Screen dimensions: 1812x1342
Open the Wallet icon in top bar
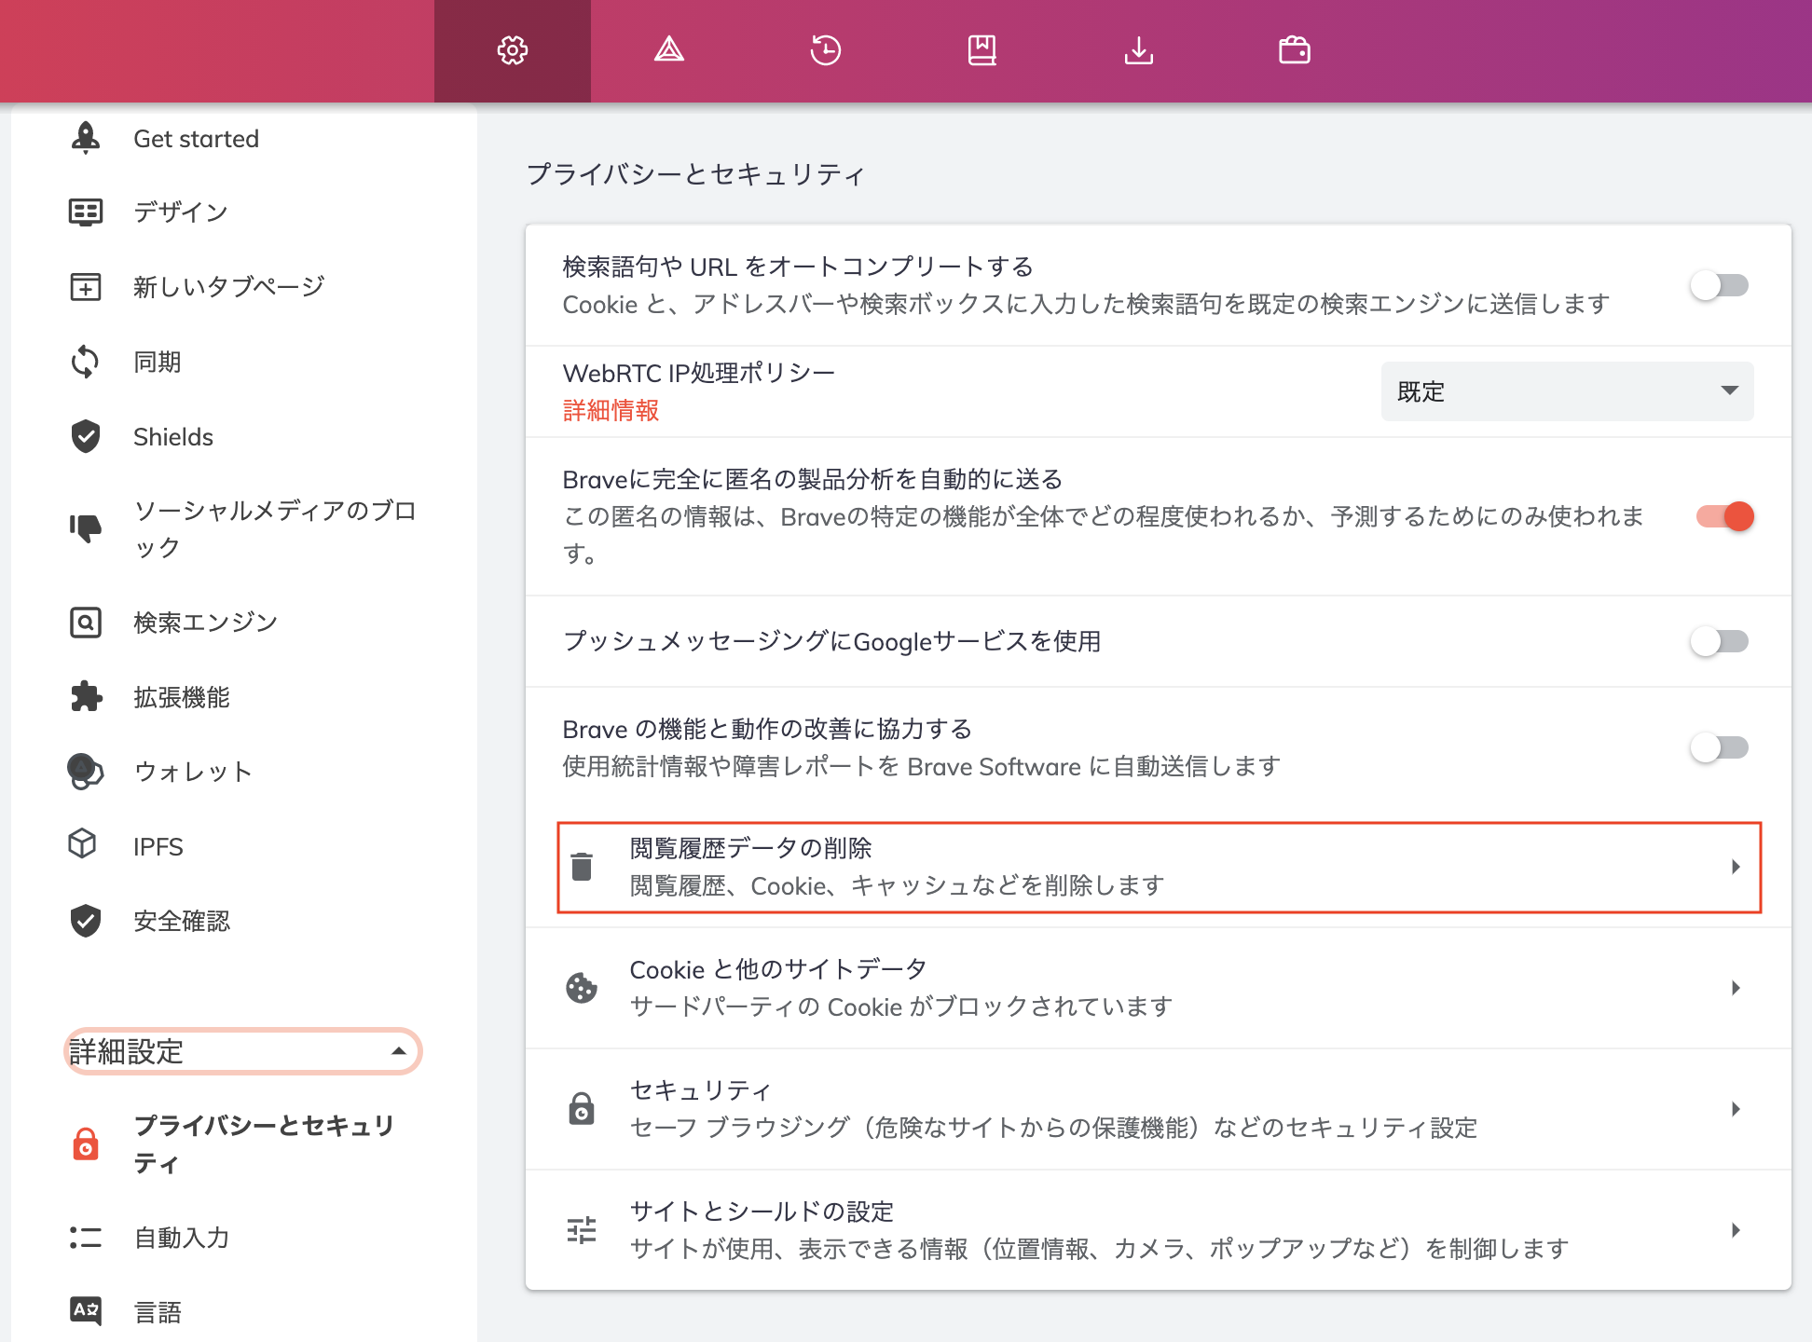point(1295,50)
